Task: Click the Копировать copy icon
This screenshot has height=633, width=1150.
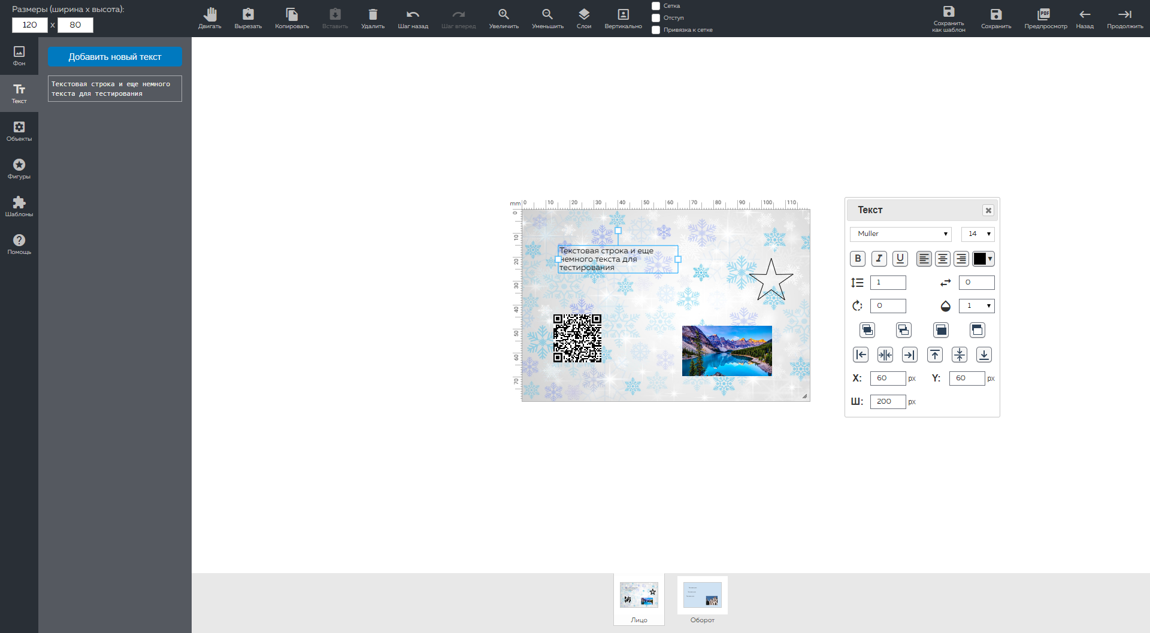Action: [292, 18]
